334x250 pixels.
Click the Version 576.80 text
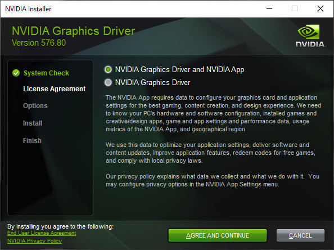pos(39,43)
